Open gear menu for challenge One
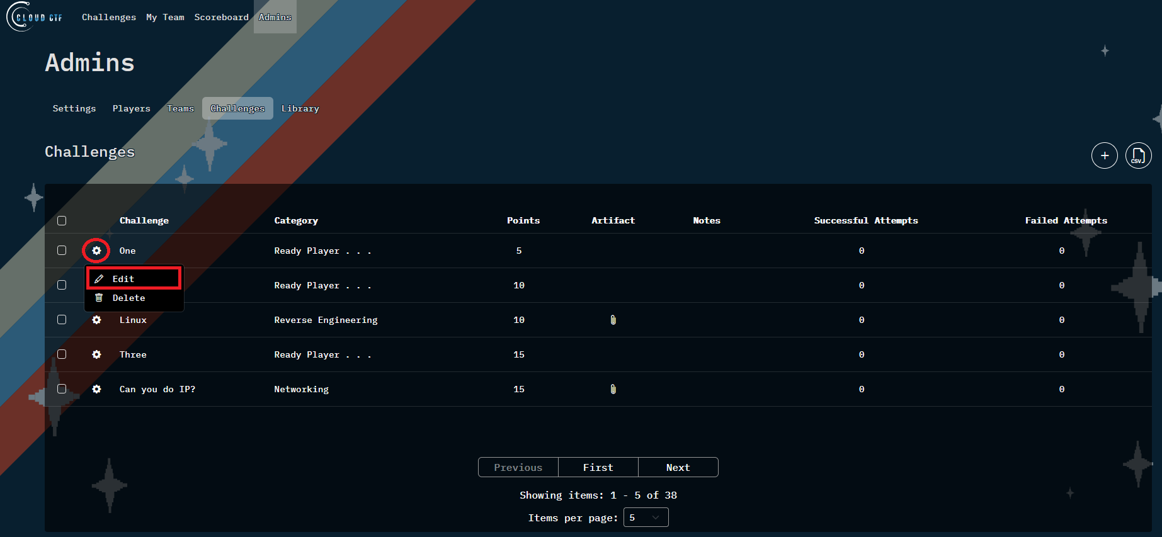Viewport: 1162px width, 537px height. pos(96,251)
